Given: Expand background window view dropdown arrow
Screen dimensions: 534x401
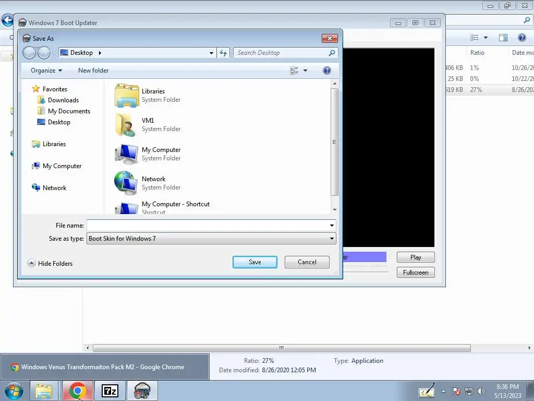Looking at the screenshot, I should [486, 38].
